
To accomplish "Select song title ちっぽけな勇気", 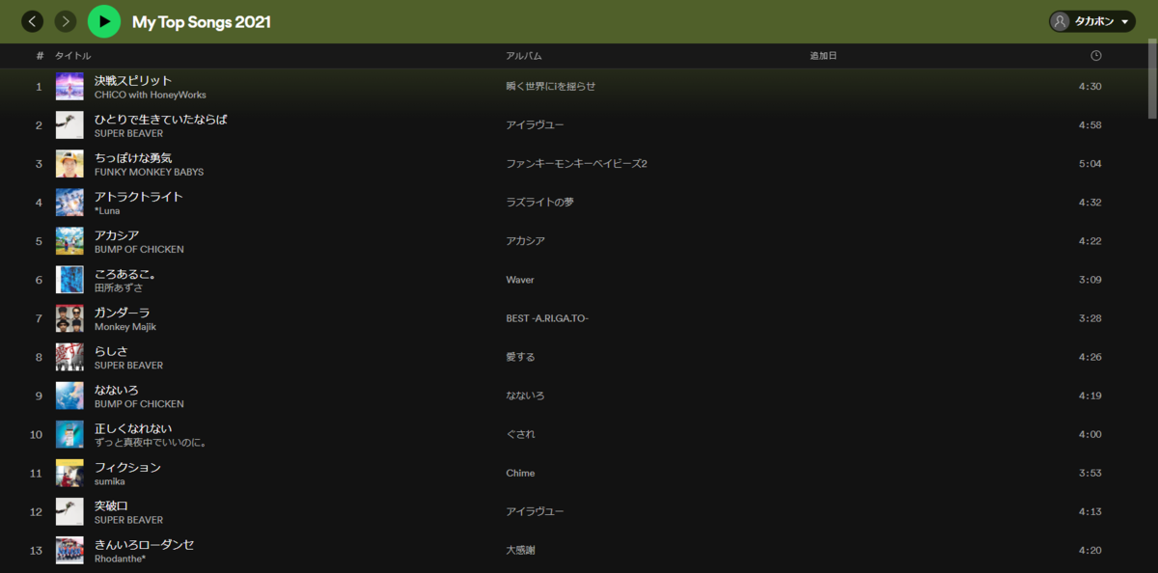I will [133, 157].
